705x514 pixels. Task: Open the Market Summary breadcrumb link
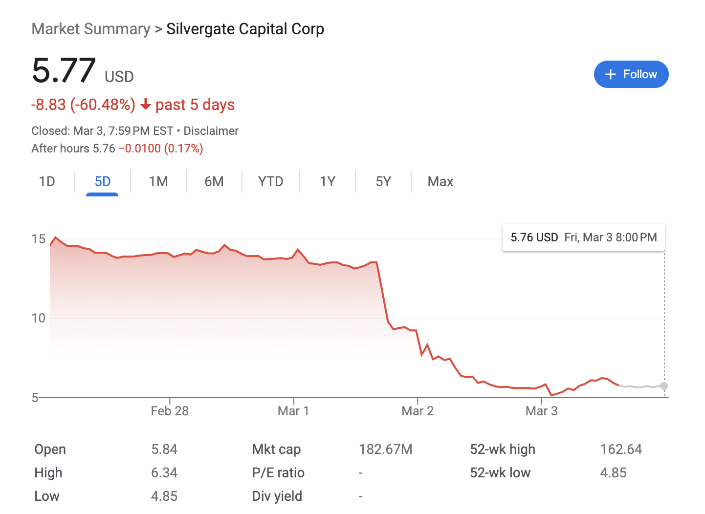[x=91, y=29]
